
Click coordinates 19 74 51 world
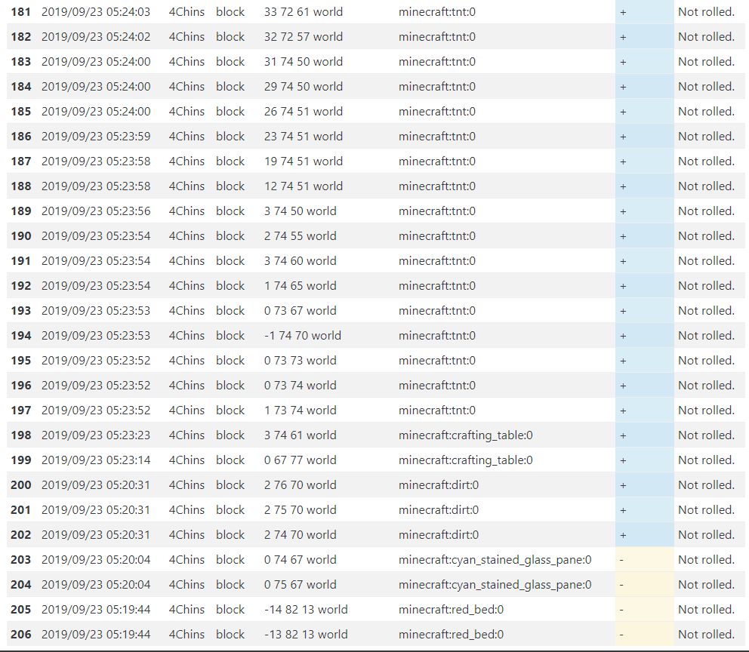pyautogui.click(x=304, y=161)
